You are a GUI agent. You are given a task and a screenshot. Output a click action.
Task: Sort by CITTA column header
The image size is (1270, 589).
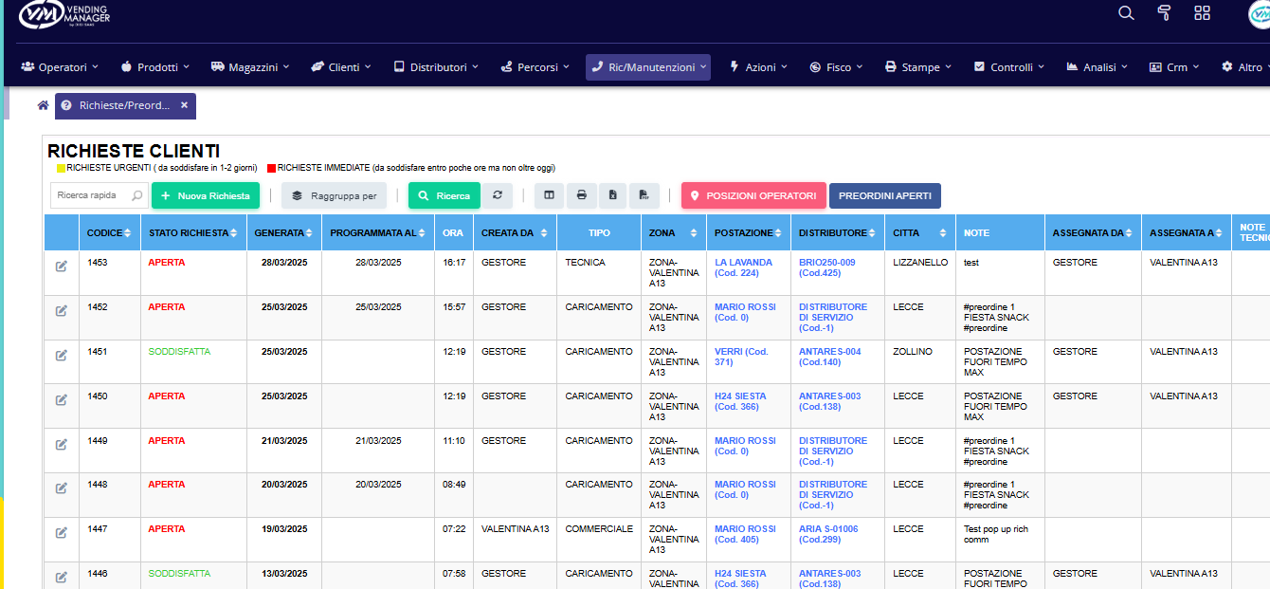[x=920, y=232]
